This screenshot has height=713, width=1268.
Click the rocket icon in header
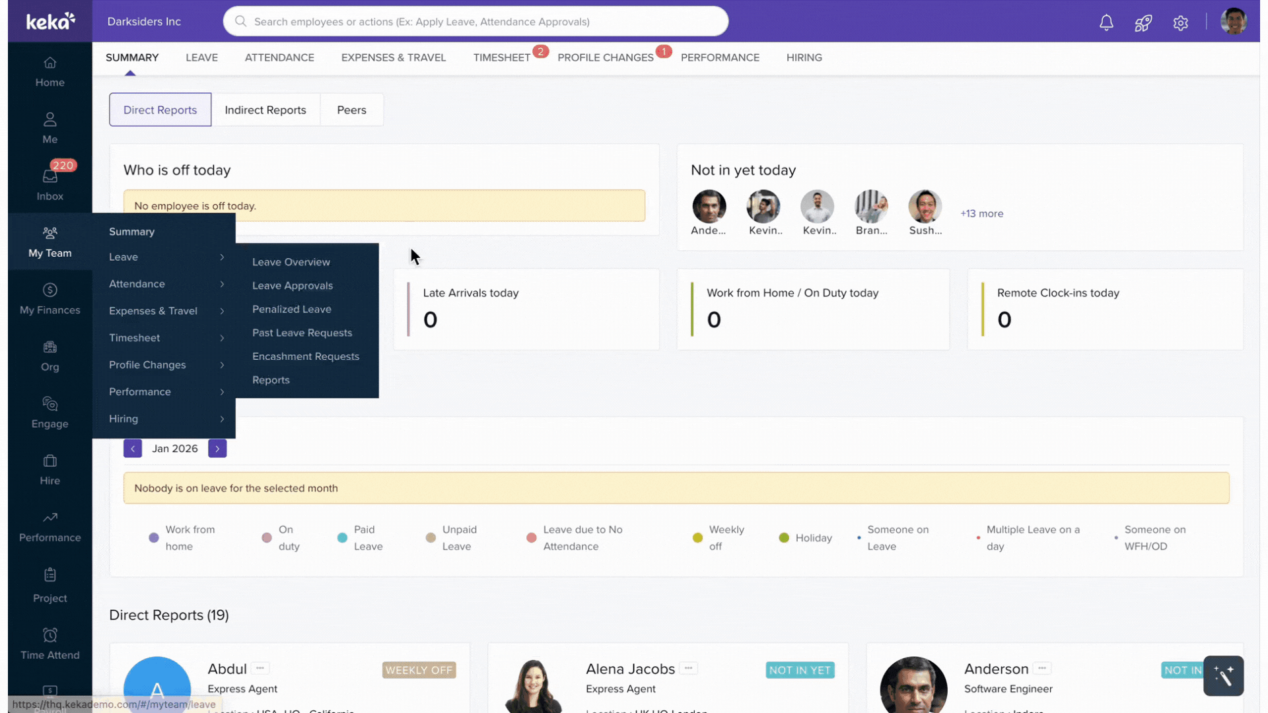coord(1143,23)
